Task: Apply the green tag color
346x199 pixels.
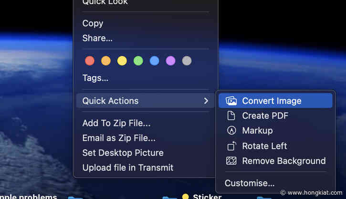Action: pos(138,61)
